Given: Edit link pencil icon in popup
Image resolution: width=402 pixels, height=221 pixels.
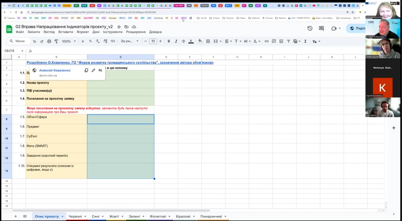Looking at the screenshot, I should pyautogui.click(x=93, y=70).
